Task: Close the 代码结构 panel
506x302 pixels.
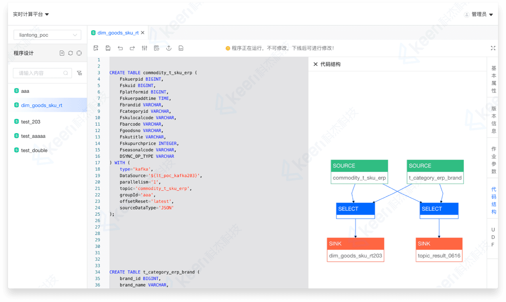Action: [315, 64]
